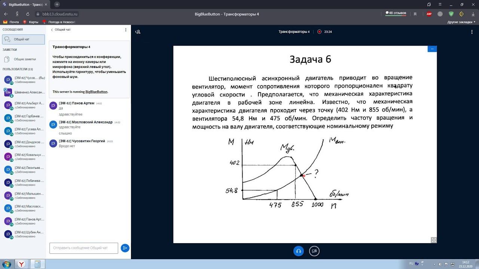Image resolution: width=479 pixels, height=269 pixels.
Task: Reload the page with refresh icon
Action: [28, 14]
